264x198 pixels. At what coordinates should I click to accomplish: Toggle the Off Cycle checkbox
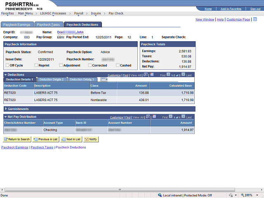pos(7,65)
